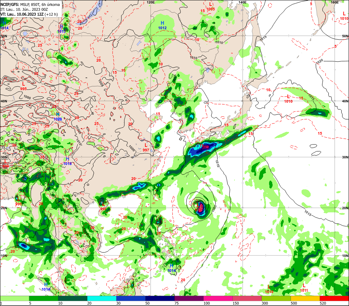
Task: Click the green 5-10 legend swatch
Action: pos(44,298)
